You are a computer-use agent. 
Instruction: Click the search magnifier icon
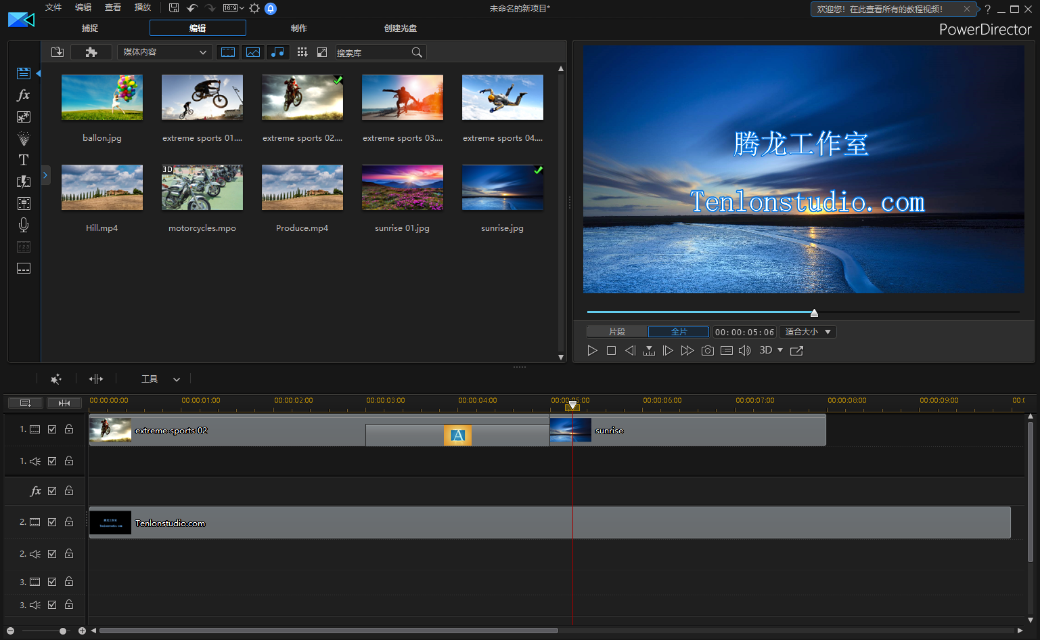tap(417, 52)
